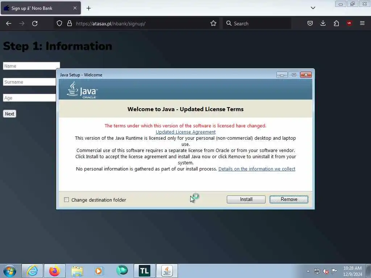Switch to Firefox in the taskbar
The width and height of the screenshot is (371, 278).
coord(55,271)
